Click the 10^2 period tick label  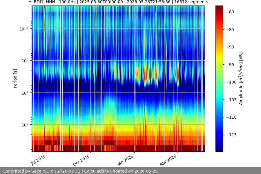[x=25, y=125]
